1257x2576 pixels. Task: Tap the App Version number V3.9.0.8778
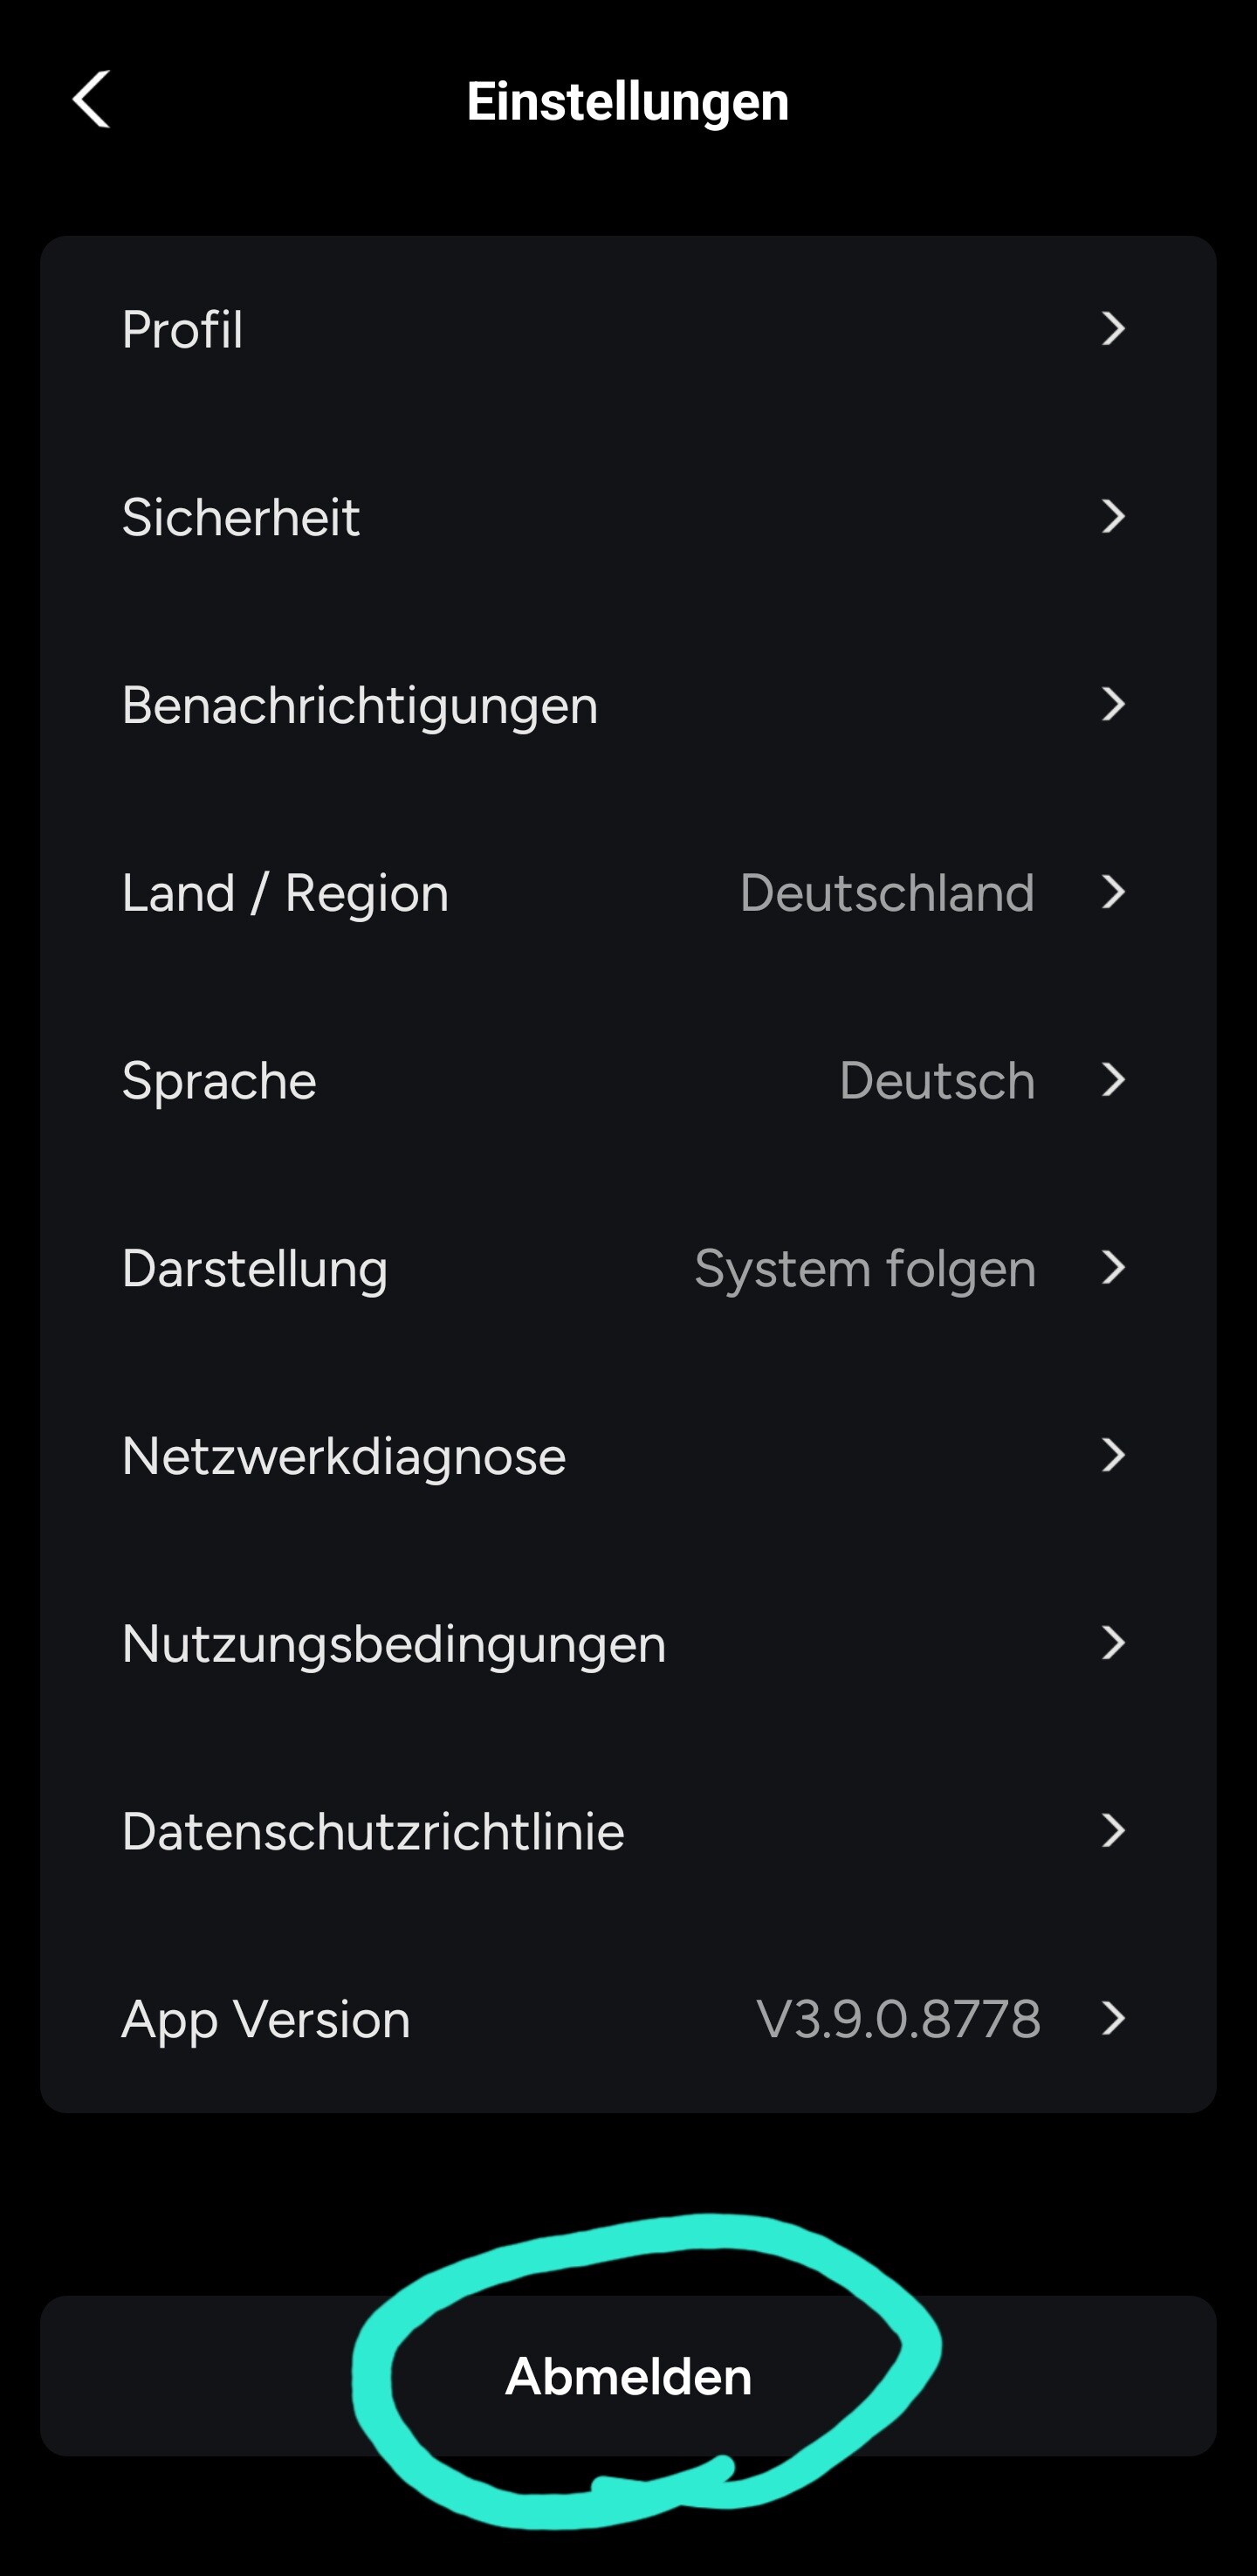pyautogui.click(x=898, y=2019)
